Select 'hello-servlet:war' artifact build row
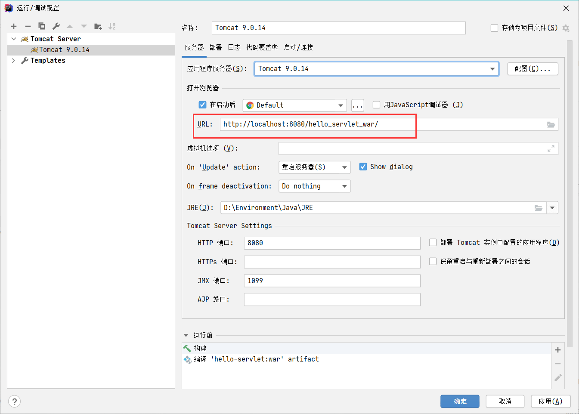 (x=367, y=359)
